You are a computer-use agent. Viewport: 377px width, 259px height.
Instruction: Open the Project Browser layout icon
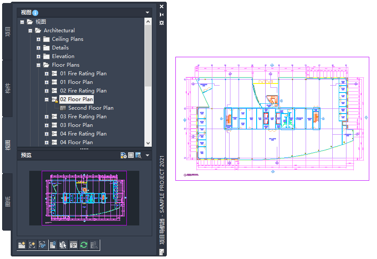point(74,245)
